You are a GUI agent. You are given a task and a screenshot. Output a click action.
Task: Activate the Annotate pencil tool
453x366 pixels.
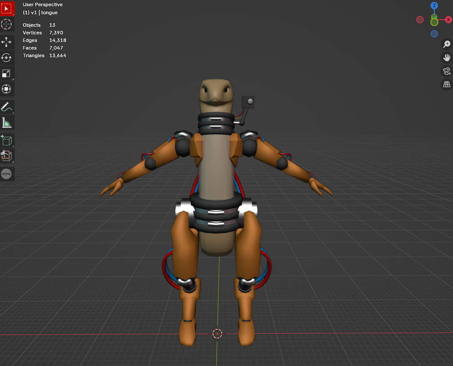coord(7,107)
